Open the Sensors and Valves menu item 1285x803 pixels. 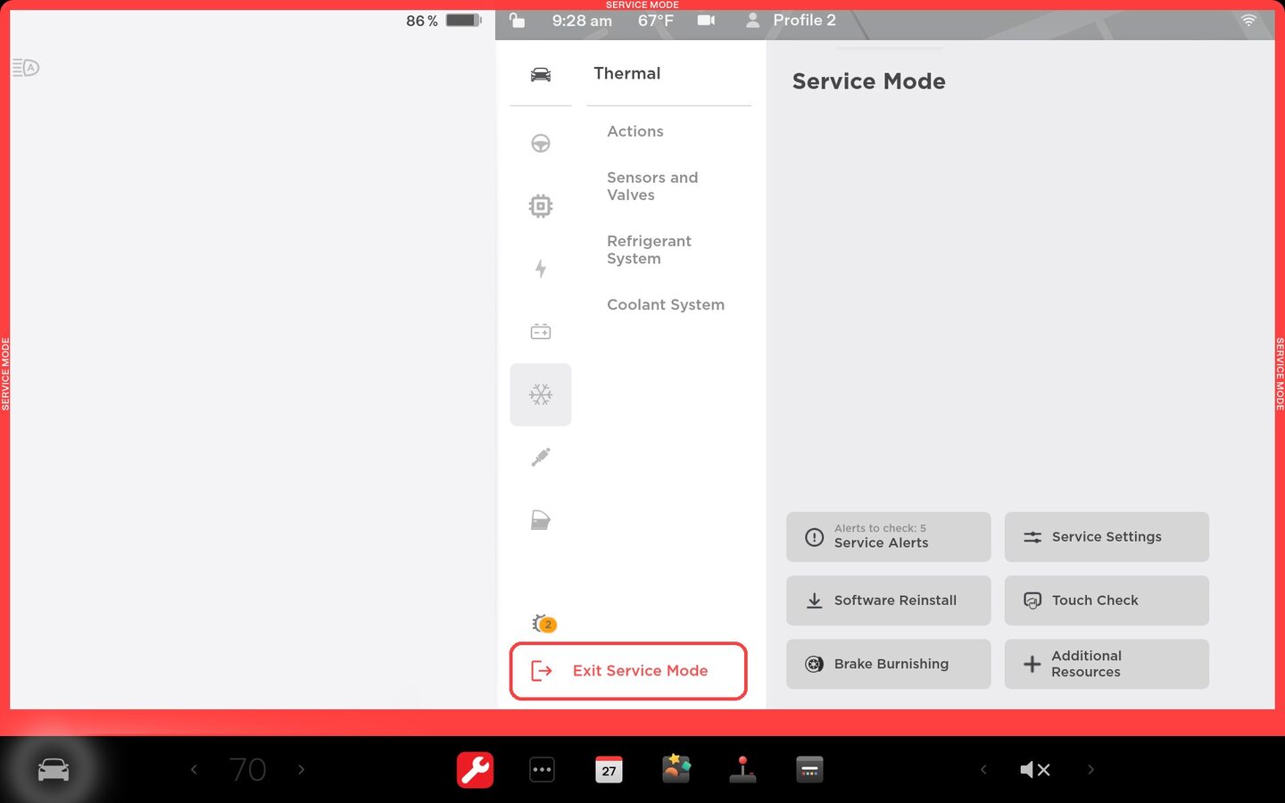click(x=651, y=186)
